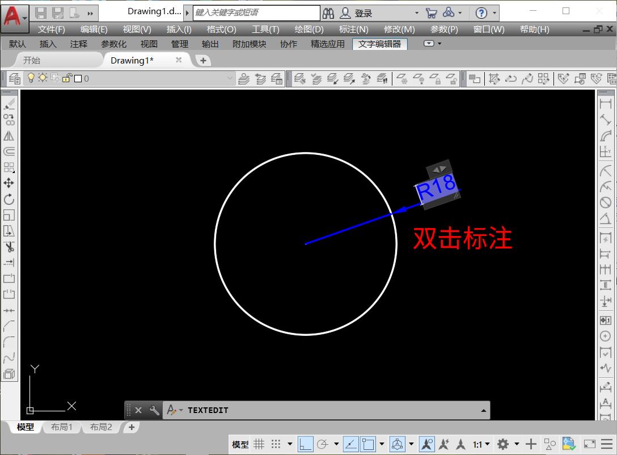Click the keyword search input field
The height and width of the screenshot is (455, 617).
257,12
